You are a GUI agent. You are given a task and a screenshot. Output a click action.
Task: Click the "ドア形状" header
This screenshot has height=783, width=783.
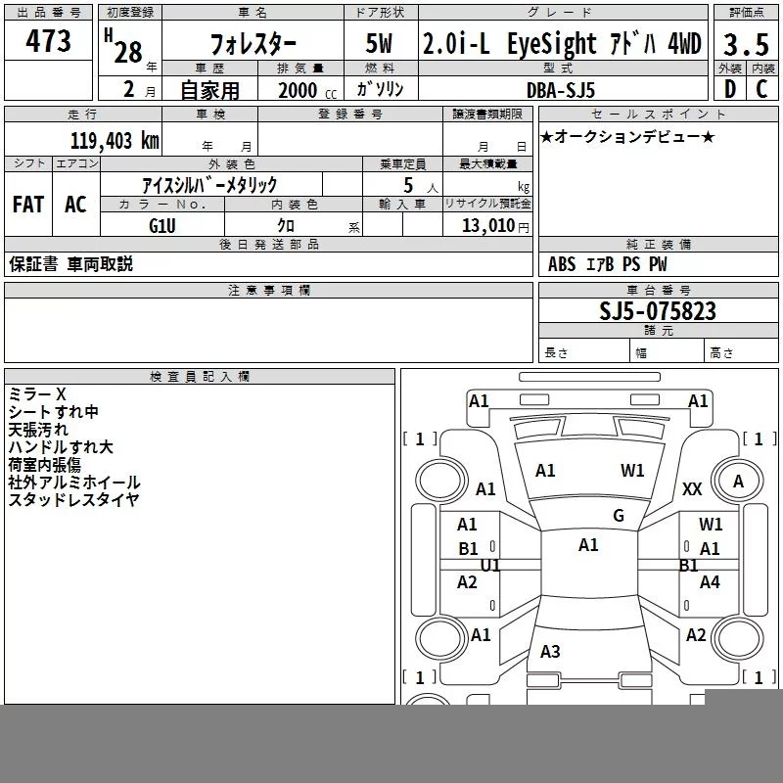[380, 13]
